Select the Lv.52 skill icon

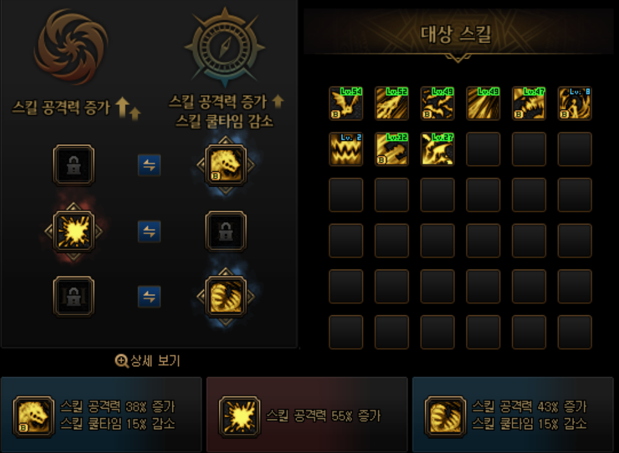[x=392, y=104]
